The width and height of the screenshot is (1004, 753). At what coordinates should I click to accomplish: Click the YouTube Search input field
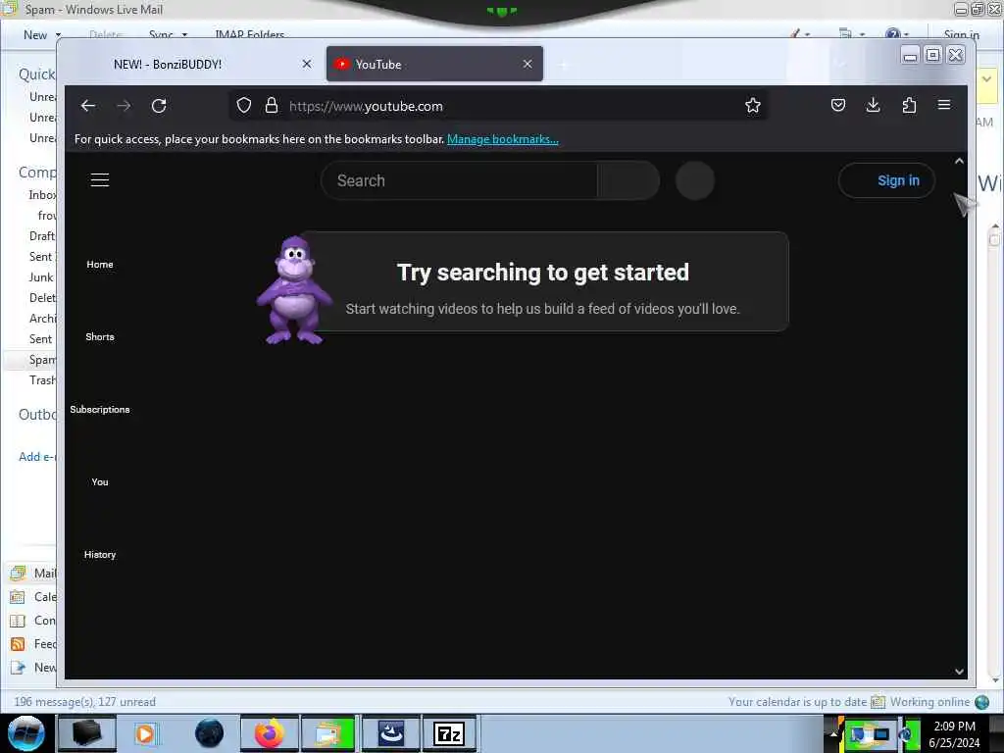(460, 180)
